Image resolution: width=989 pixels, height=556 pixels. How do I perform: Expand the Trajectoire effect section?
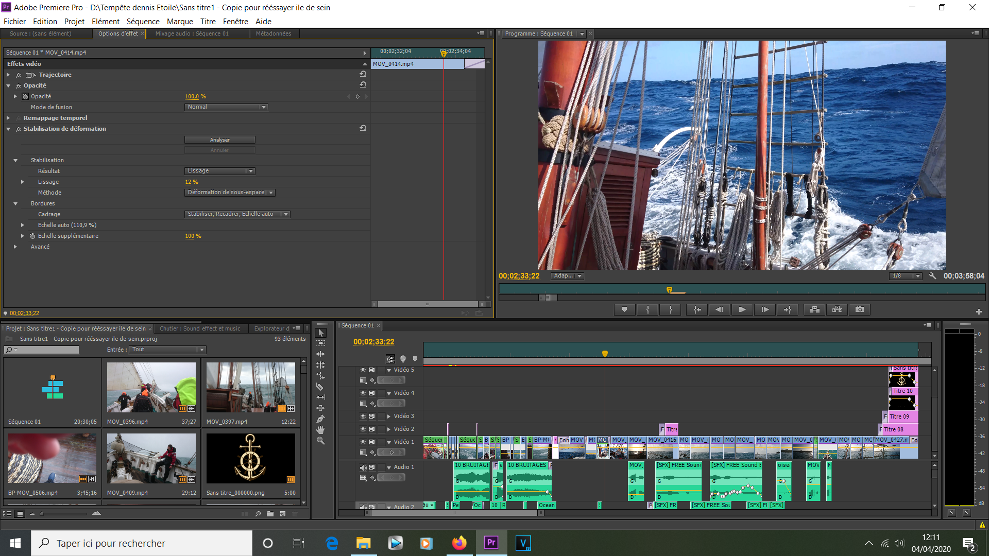tap(7, 75)
